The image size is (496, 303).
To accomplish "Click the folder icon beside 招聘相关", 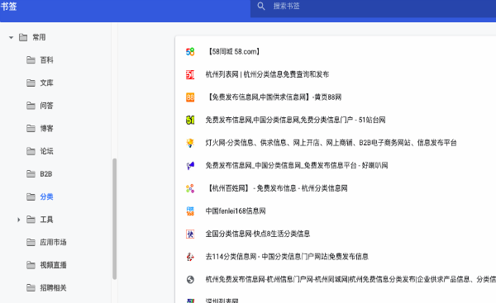I will [31, 288].
